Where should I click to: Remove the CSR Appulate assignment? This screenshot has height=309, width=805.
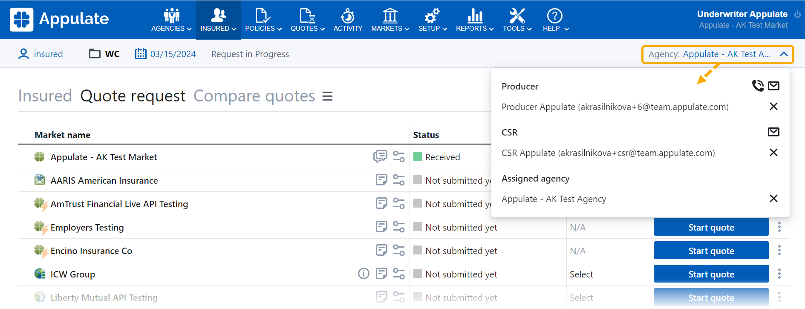(773, 153)
